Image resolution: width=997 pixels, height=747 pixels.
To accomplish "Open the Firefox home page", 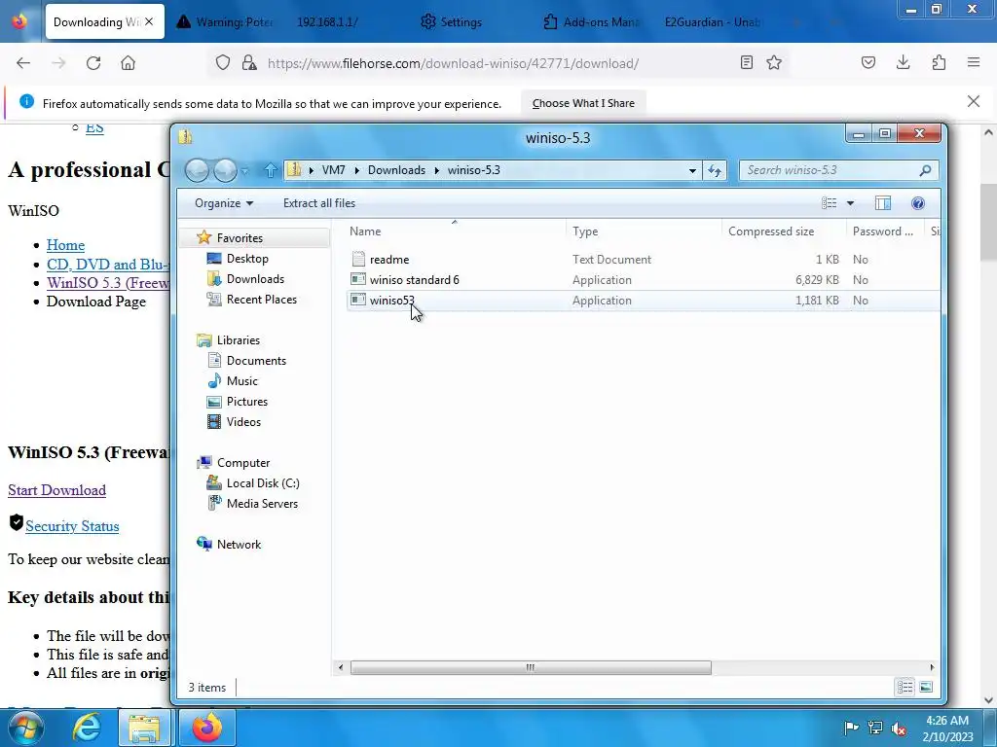I will 129,63.
